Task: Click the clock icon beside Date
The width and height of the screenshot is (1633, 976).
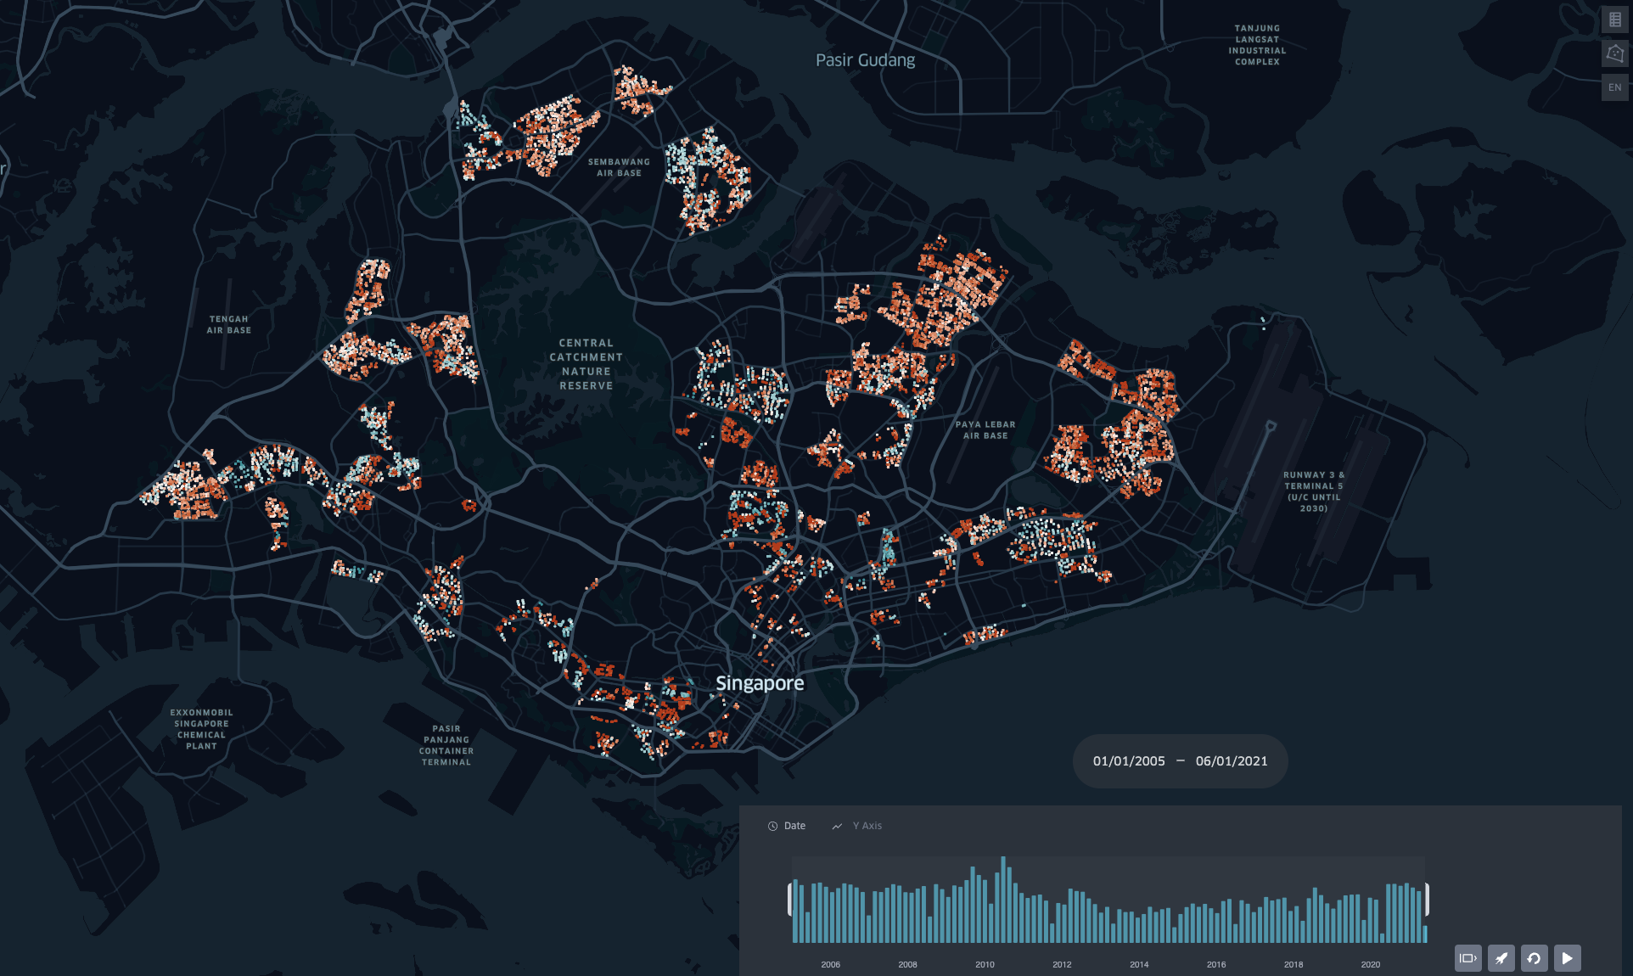Action: (x=772, y=826)
